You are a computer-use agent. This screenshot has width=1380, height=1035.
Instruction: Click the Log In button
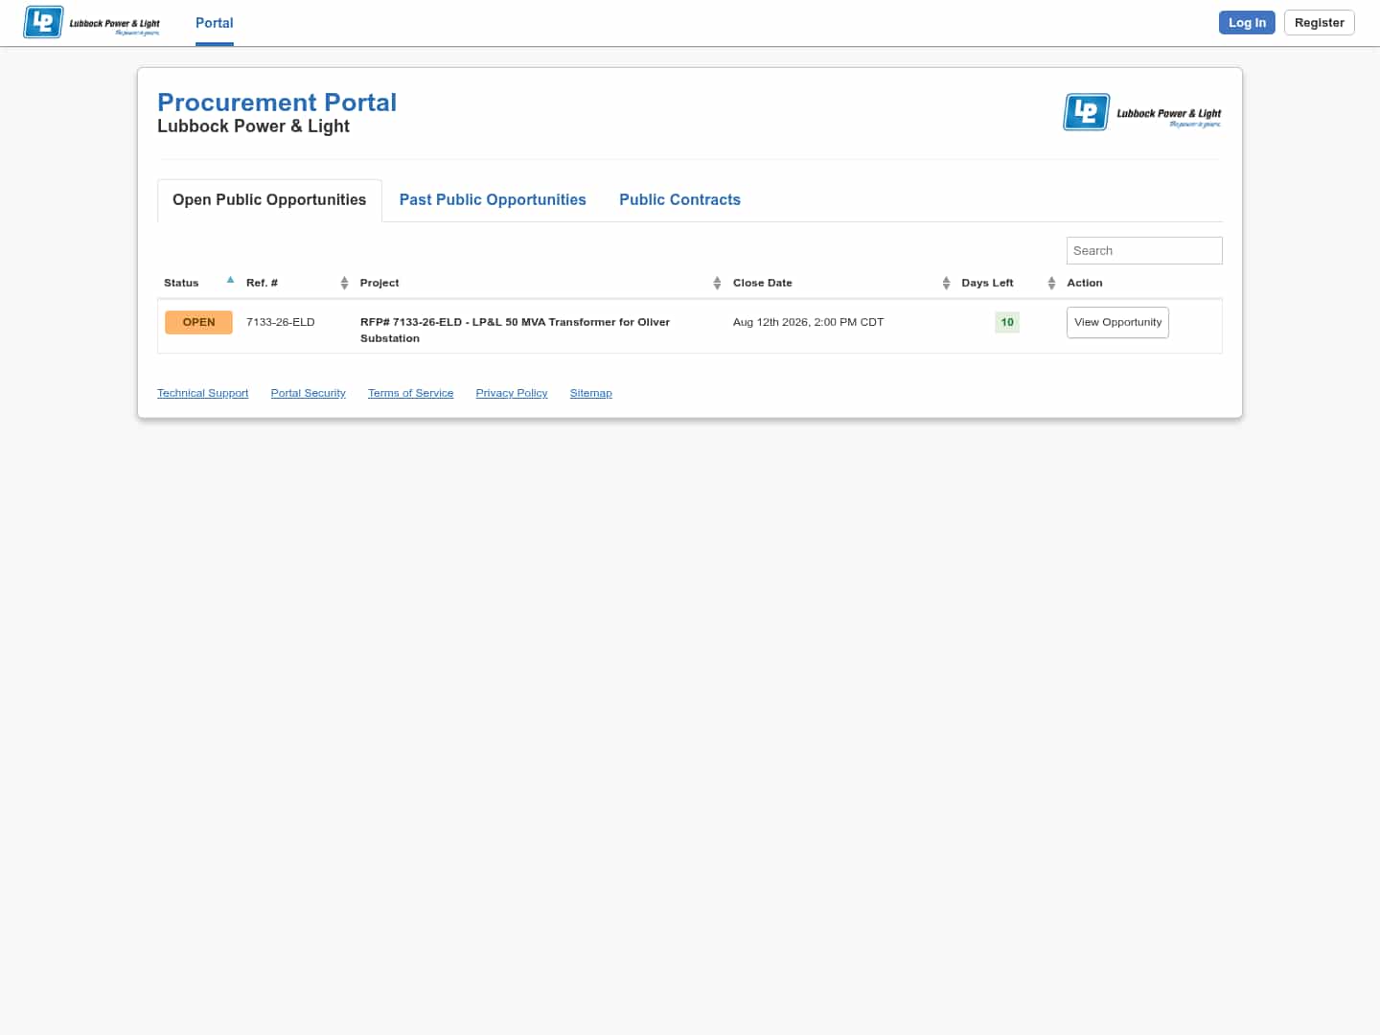1247,23
